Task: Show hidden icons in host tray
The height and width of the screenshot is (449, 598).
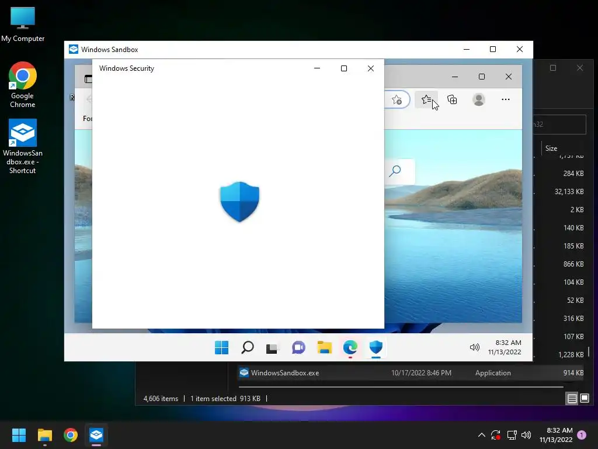Action: click(482, 435)
